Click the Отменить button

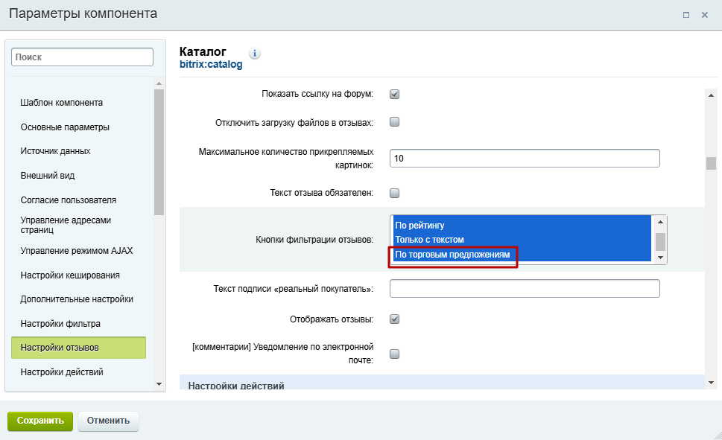pyautogui.click(x=108, y=421)
